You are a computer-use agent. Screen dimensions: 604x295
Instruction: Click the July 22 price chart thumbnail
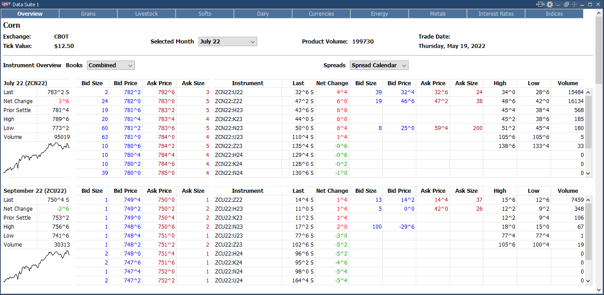[x=36, y=158]
